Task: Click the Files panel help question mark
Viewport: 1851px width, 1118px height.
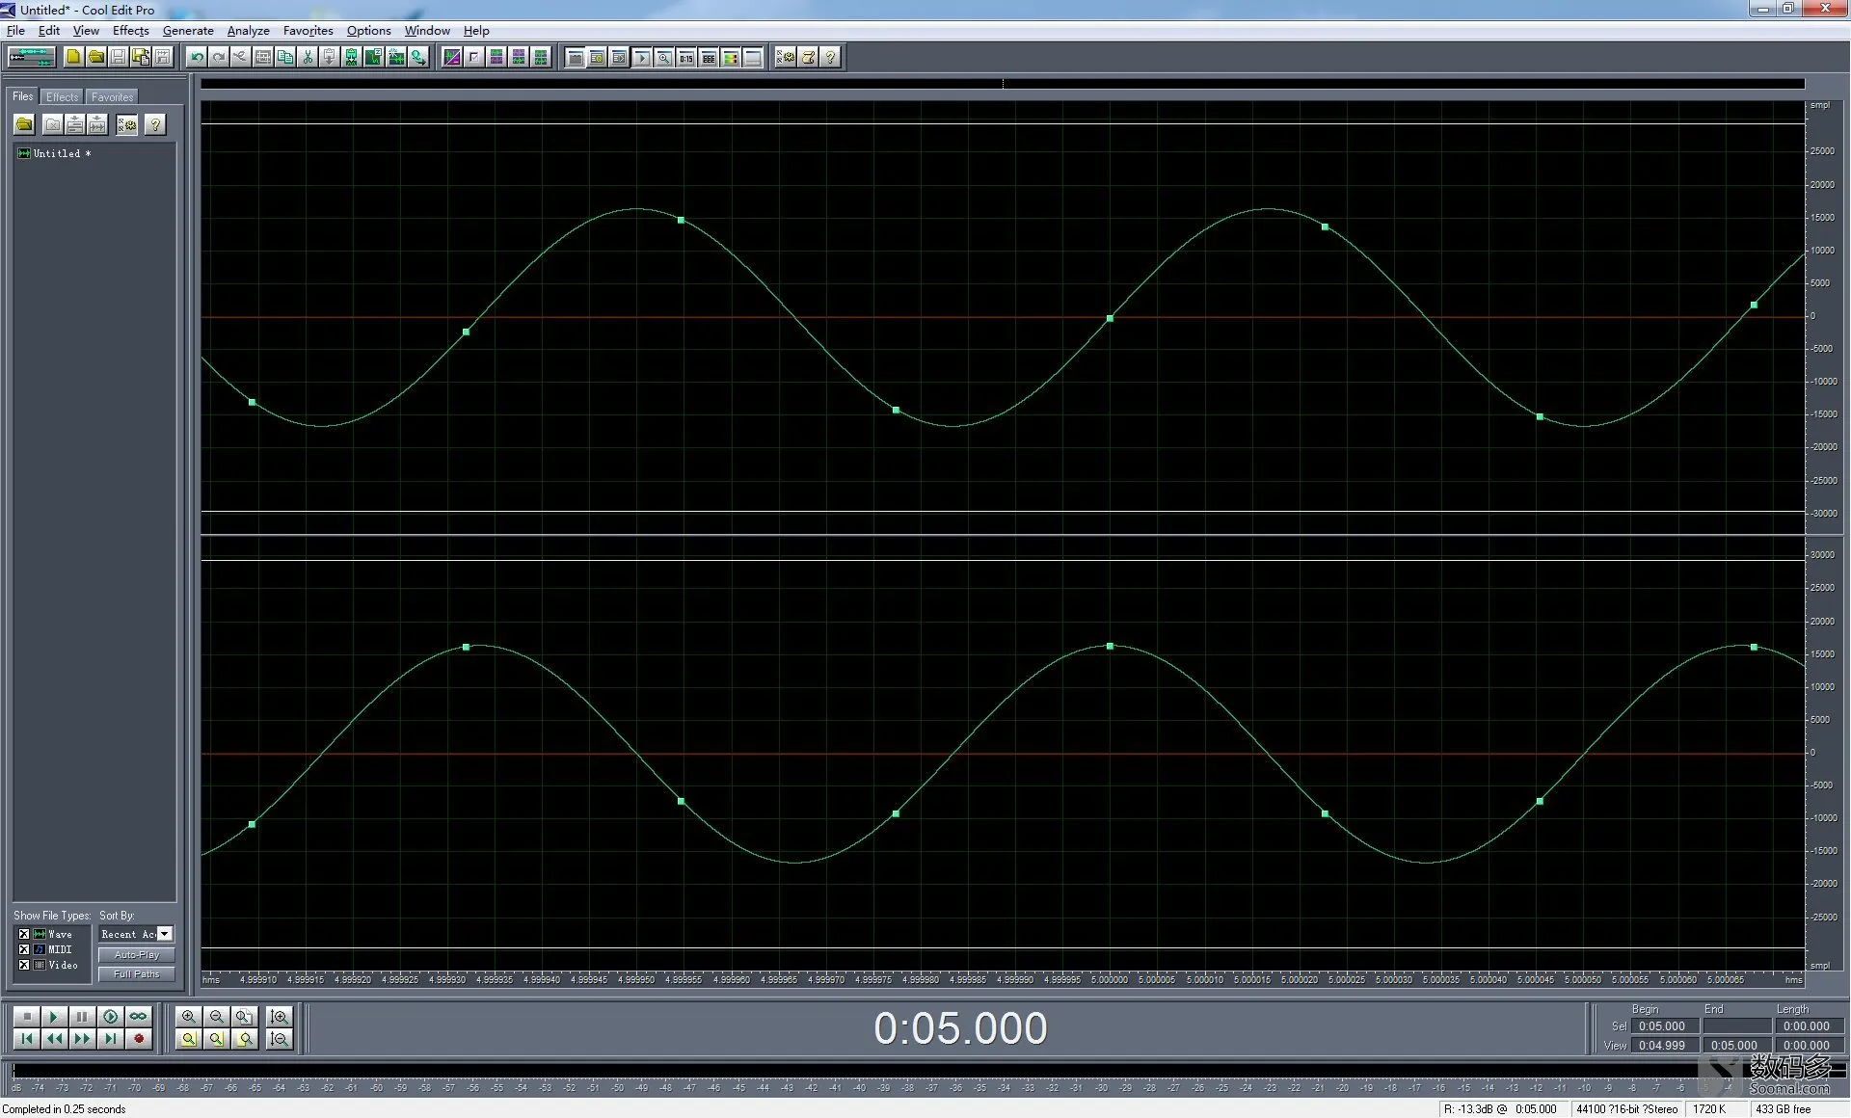Action: [x=155, y=124]
